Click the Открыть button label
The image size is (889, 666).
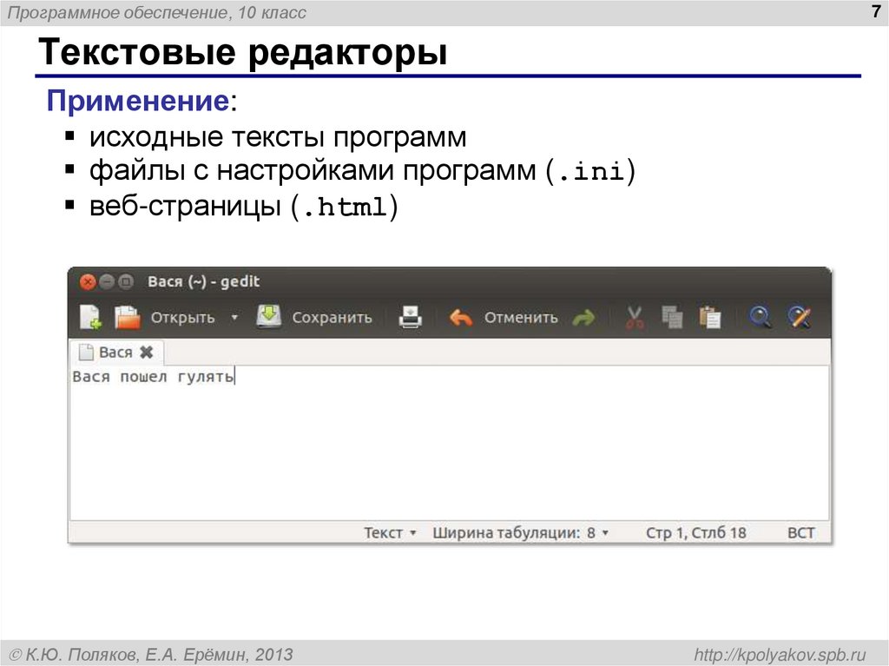pos(182,318)
